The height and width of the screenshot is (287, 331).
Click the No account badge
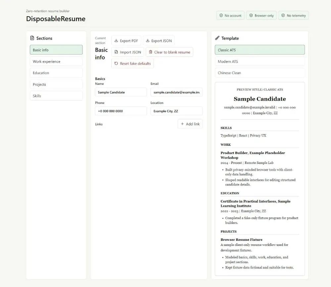(x=230, y=16)
